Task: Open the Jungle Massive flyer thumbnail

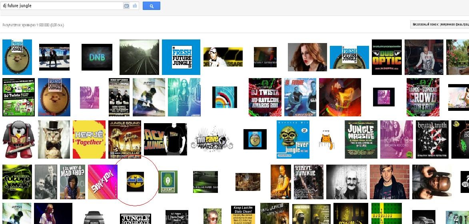Action: pos(361,139)
